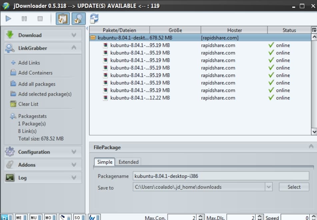Click the Add Containers link

point(35,73)
